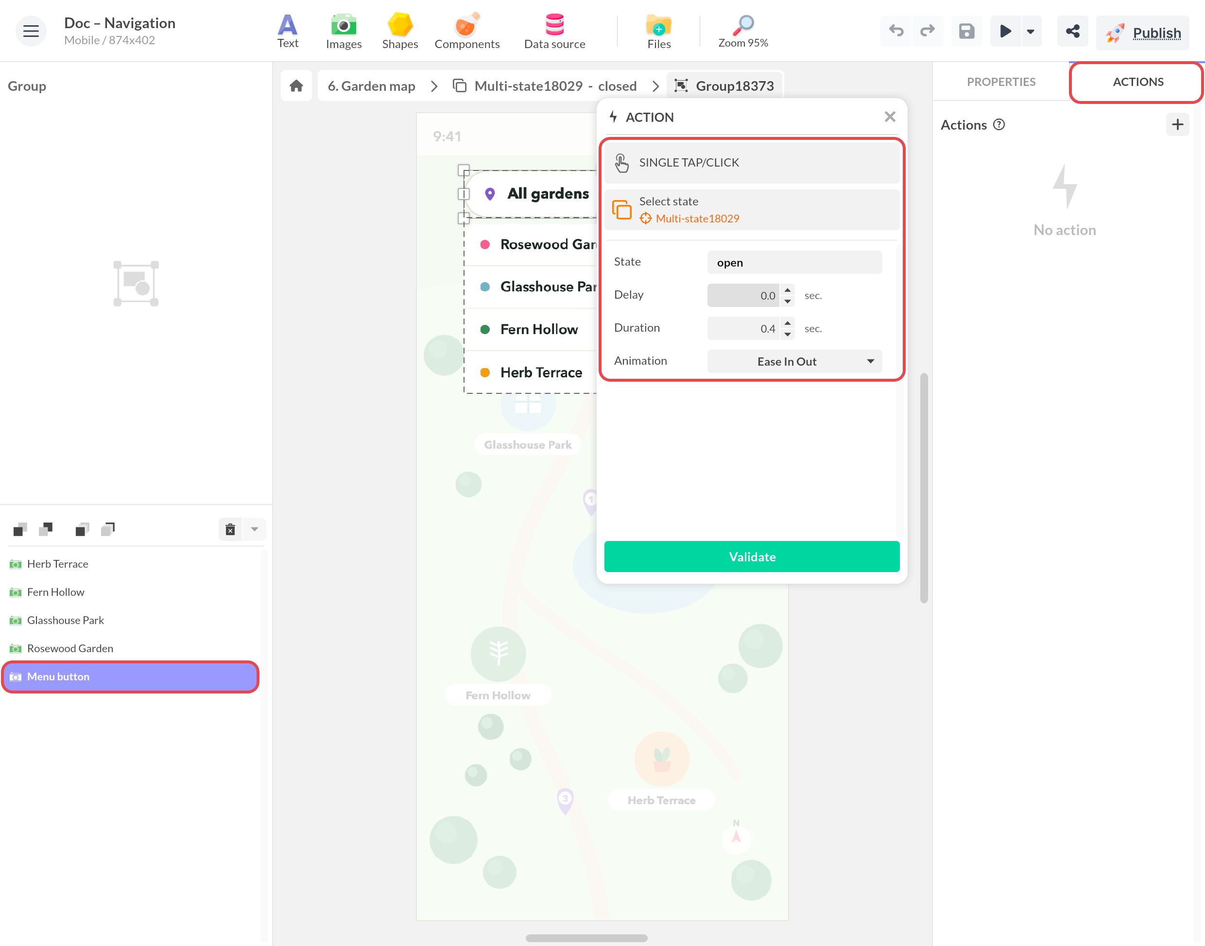Viewport: 1205px width, 946px height.
Task: Add a new action with plus button
Action: click(1177, 125)
